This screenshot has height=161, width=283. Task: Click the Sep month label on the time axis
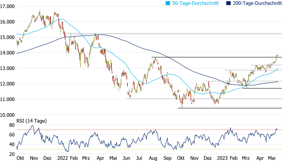tap(166, 159)
